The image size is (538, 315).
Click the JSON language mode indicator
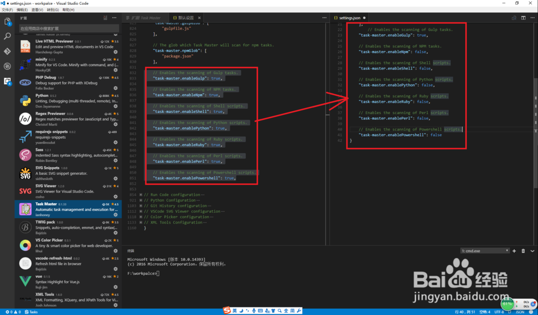coord(520,312)
